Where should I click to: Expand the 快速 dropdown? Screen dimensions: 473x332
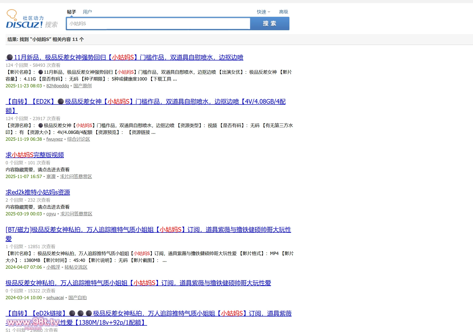point(263,12)
